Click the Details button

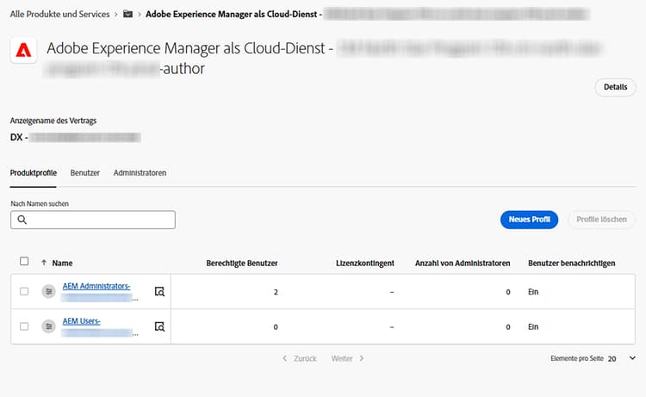pyautogui.click(x=615, y=87)
